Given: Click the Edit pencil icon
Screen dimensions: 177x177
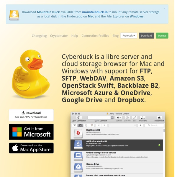Looking at the screenshot, I should (x=135, y=118).
